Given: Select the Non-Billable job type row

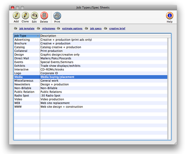Looking at the screenshot, I should point(91,88).
